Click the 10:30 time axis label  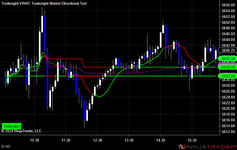coord(34,140)
